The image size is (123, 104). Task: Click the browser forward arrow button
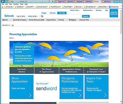[7, 1]
